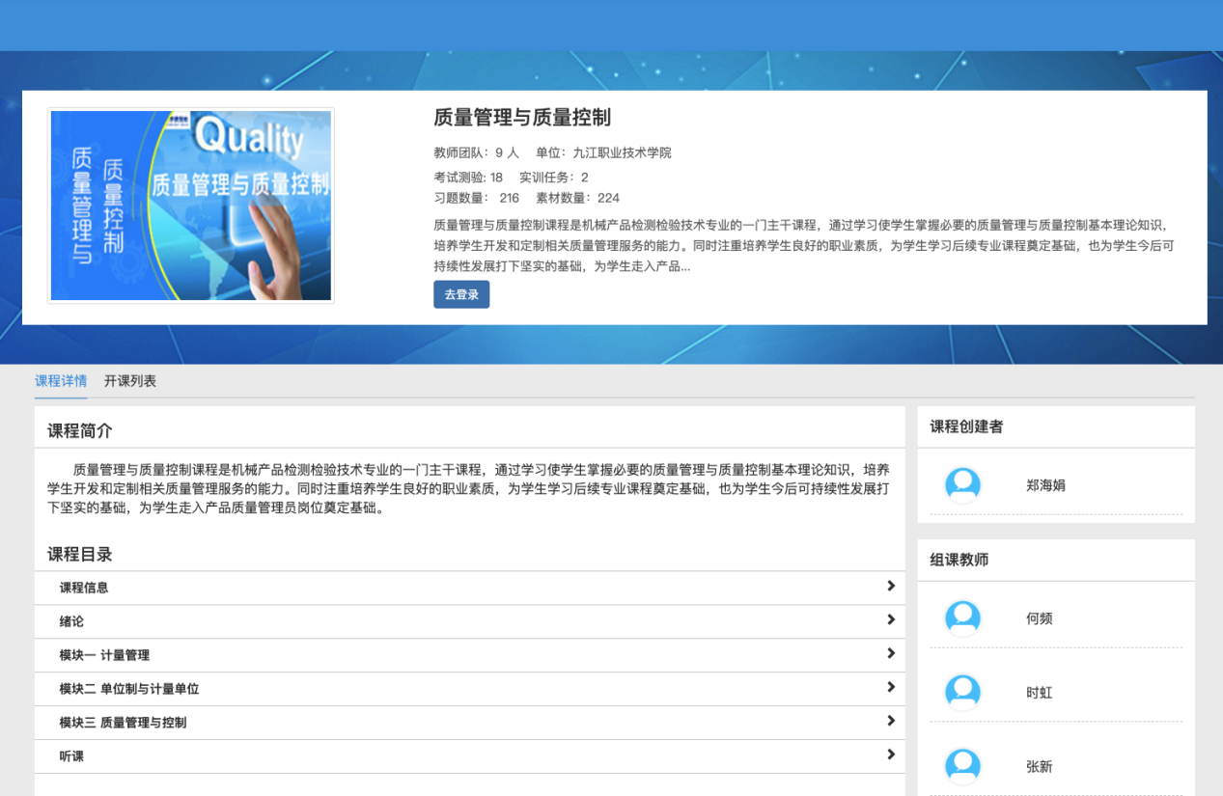Expand the 绪论 chevron arrow
This screenshot has width=1223, height=796.
[890, 620]
